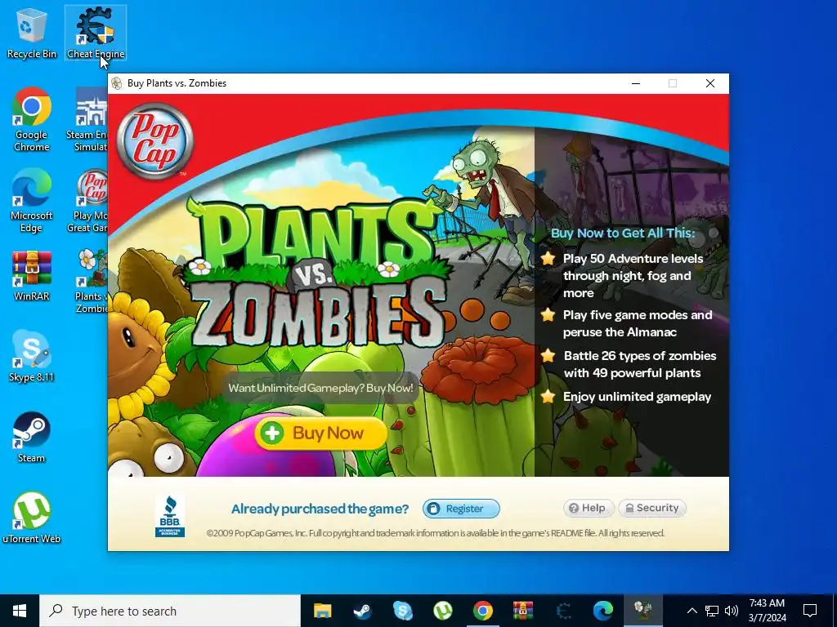Viewport: 837px width, 627px height.
Task: Click the 'Want Unlimited Gameplay? Buy Now!' banner
Action: [320, 388]
